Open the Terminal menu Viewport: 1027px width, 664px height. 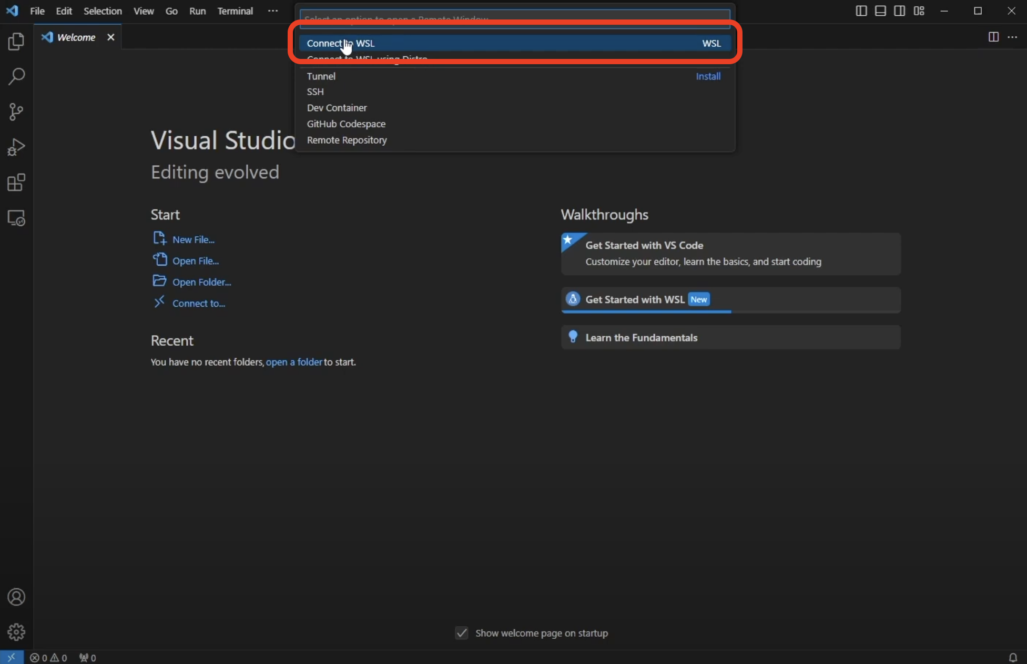[235, 11]
